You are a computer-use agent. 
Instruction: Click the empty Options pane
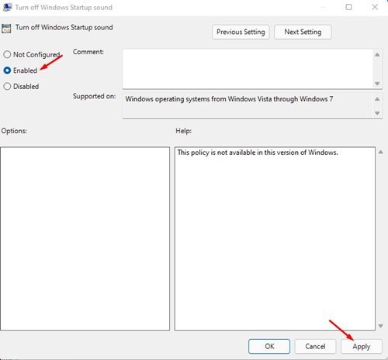coord(85,238)
